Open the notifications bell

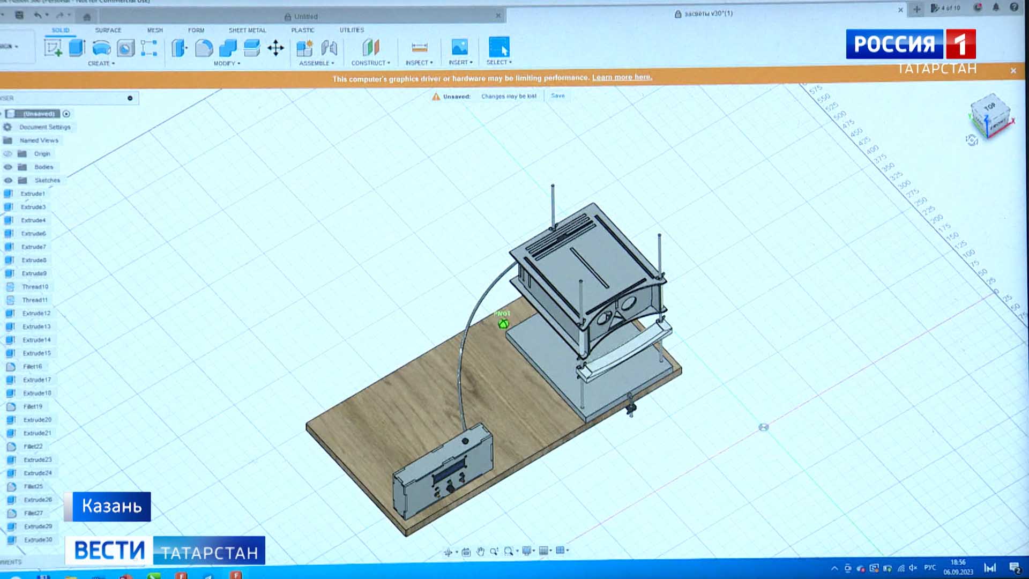[x=996, y=8]
